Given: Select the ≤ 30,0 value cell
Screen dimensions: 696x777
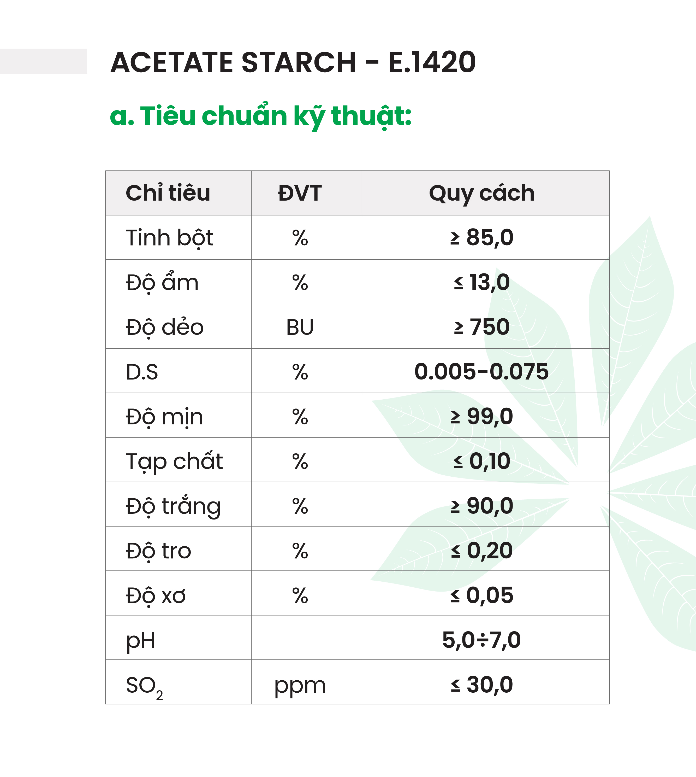Looking at the screenshot, I should tap(481, 684).
